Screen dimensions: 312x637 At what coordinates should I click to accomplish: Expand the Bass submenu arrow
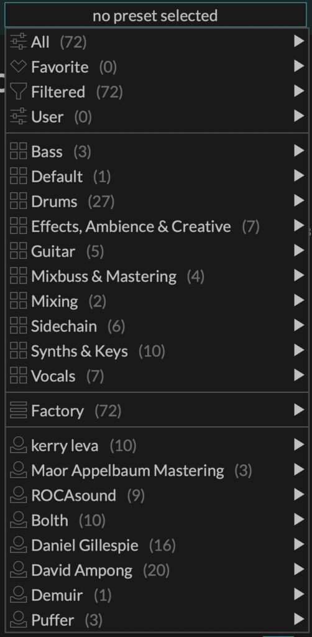tap(298, 151)
